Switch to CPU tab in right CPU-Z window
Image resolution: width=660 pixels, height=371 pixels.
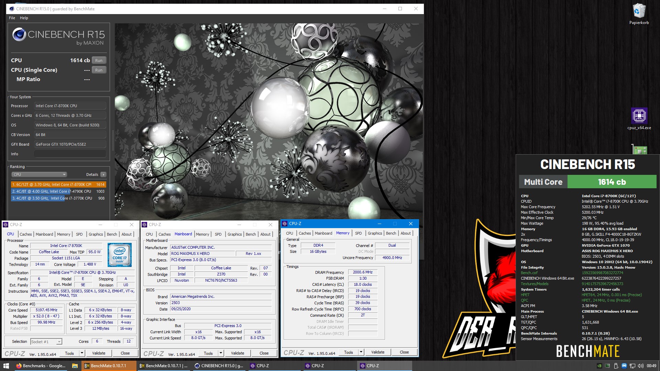coord(290,233)
